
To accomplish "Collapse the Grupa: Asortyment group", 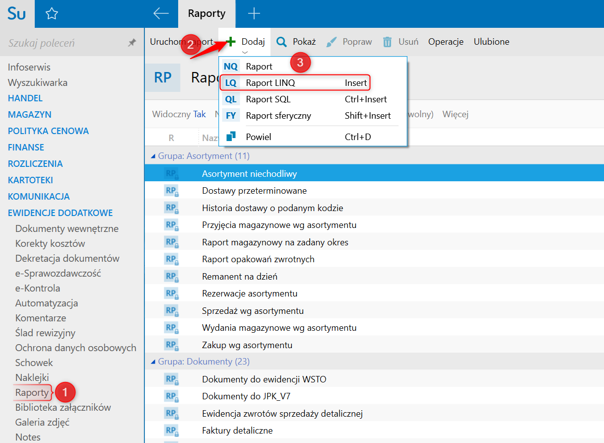I will tap(153, 156).
